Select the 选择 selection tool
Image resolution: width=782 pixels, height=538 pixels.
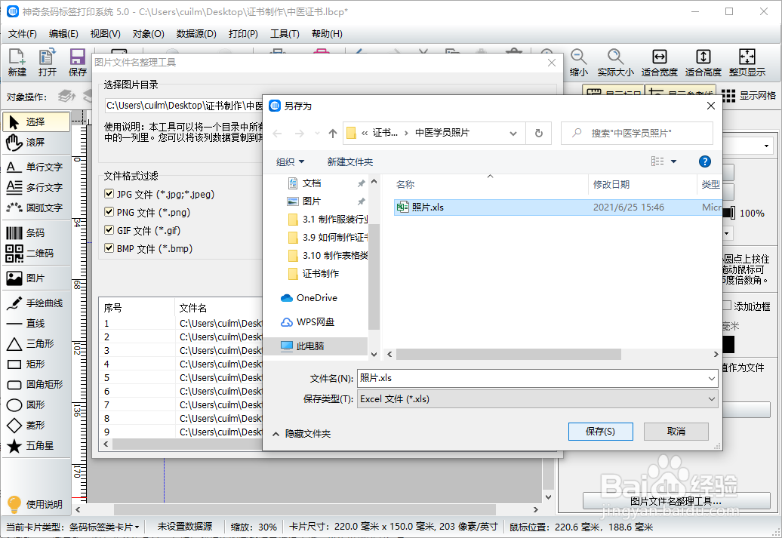(36, 121)
